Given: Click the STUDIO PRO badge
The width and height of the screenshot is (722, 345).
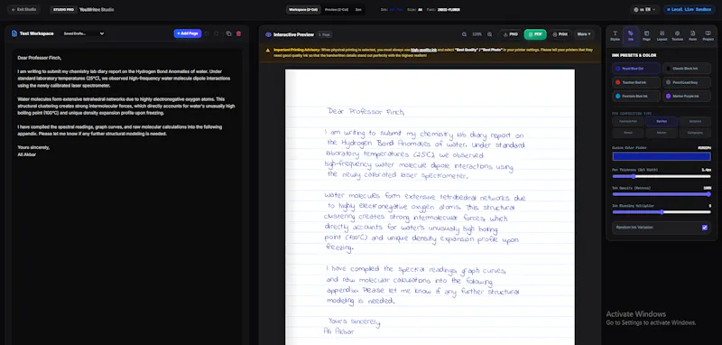Looking at the screenshot, I should coord(63,9).
